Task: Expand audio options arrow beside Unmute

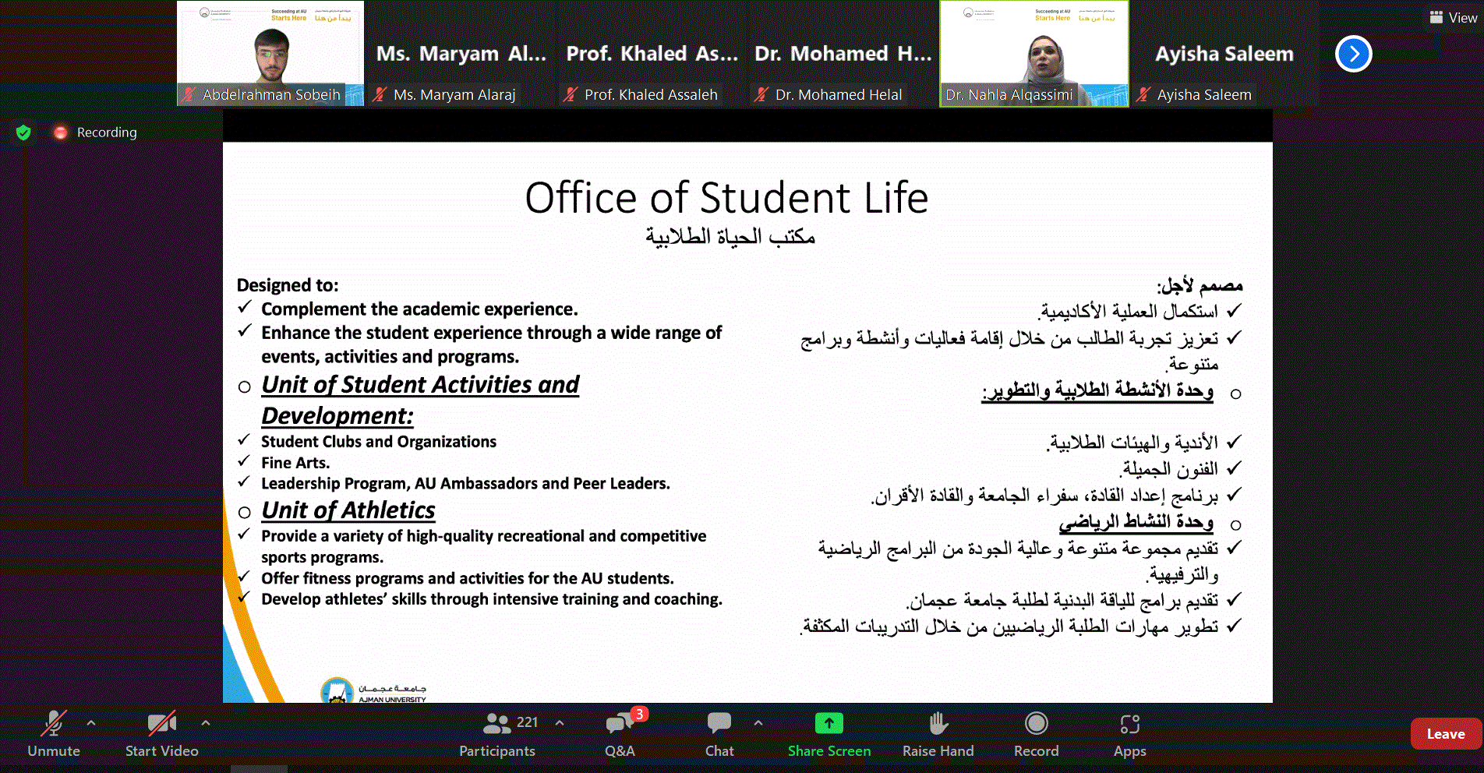Action: click(x=91, y=723)
